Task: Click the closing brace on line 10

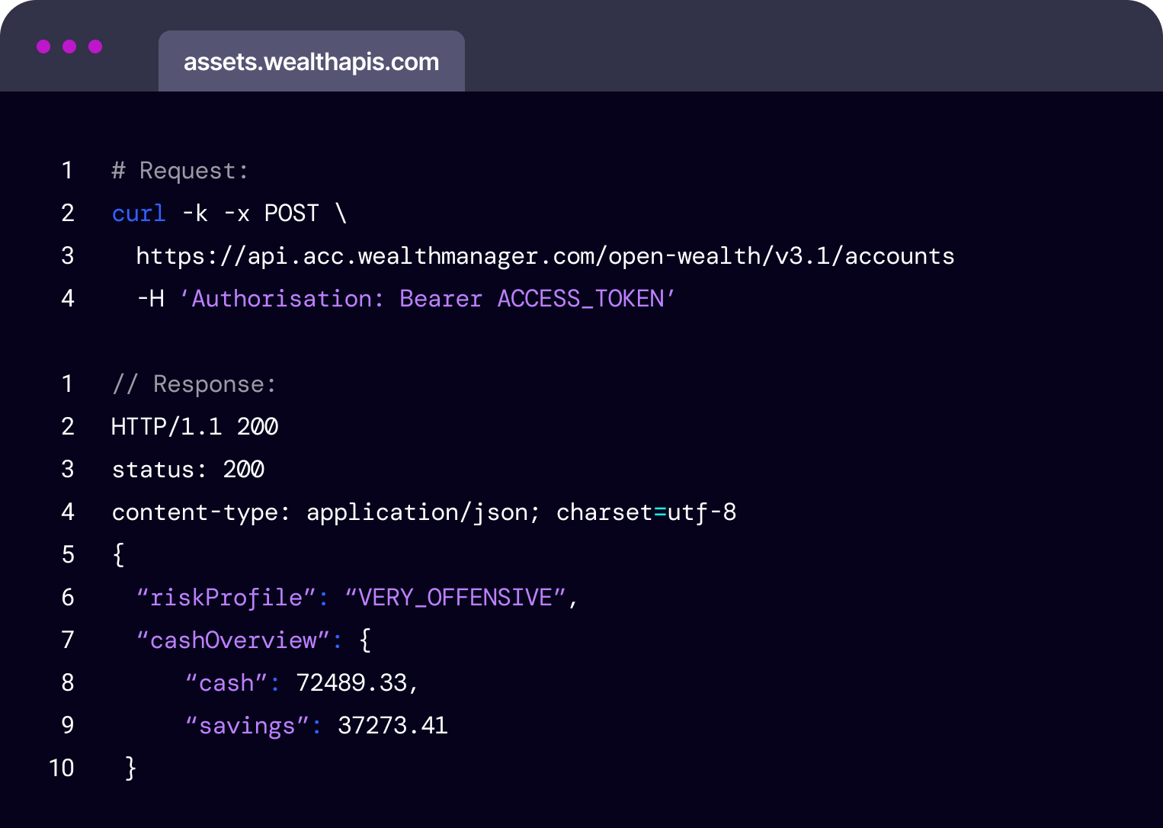Action: 131,768
